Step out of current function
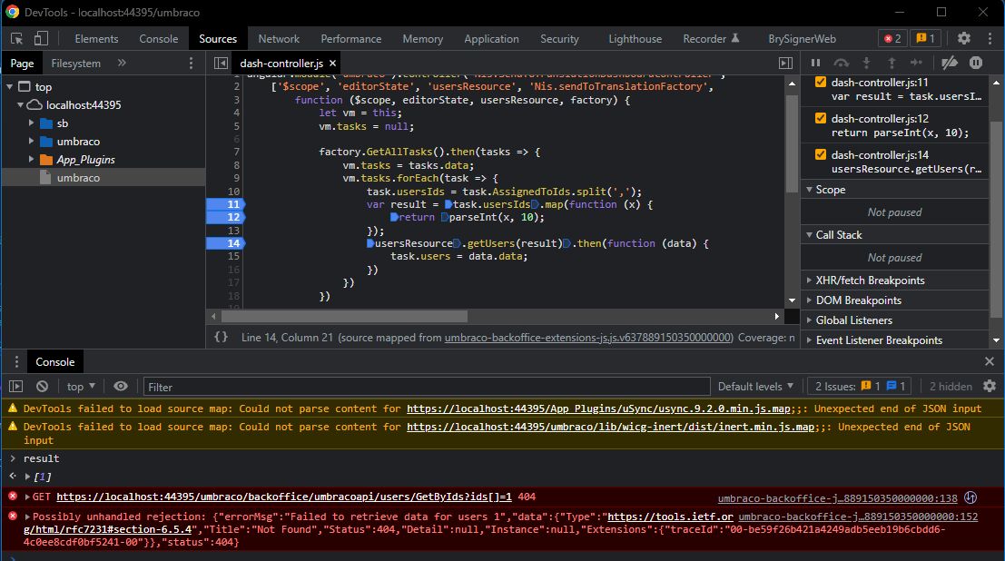Viewport: 1005px width, 561px height. point(891,63)
